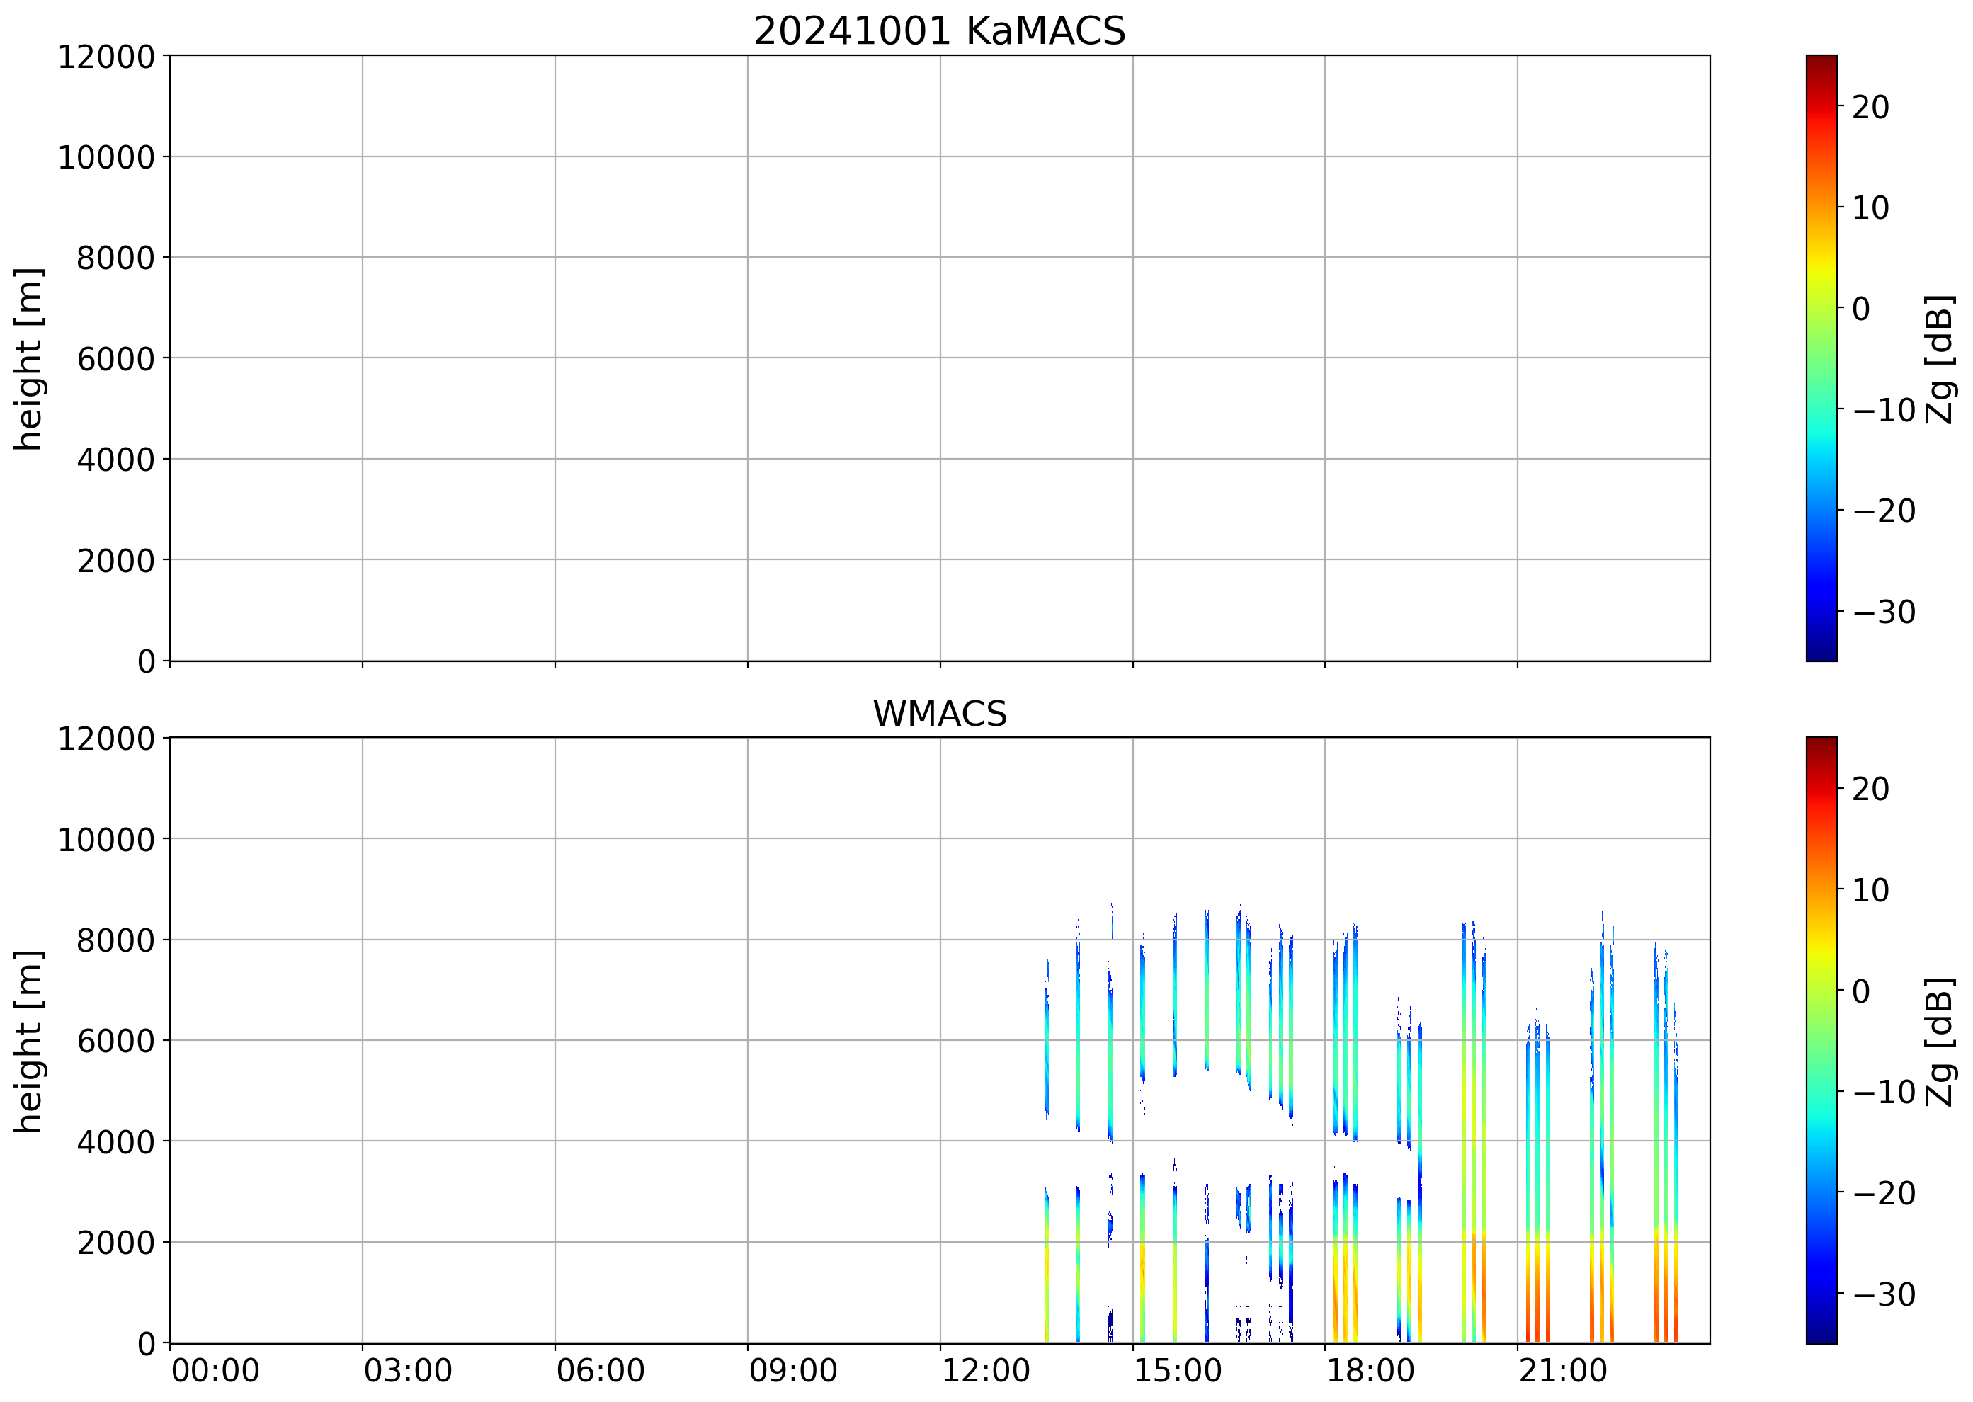Click the 21:00 time axis label
Screen dimensions: 1973x1402
point(1563,1370)
